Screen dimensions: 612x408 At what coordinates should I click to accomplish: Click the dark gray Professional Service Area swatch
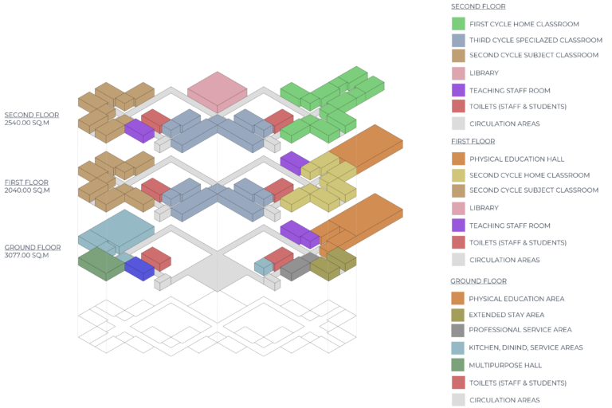457,330
